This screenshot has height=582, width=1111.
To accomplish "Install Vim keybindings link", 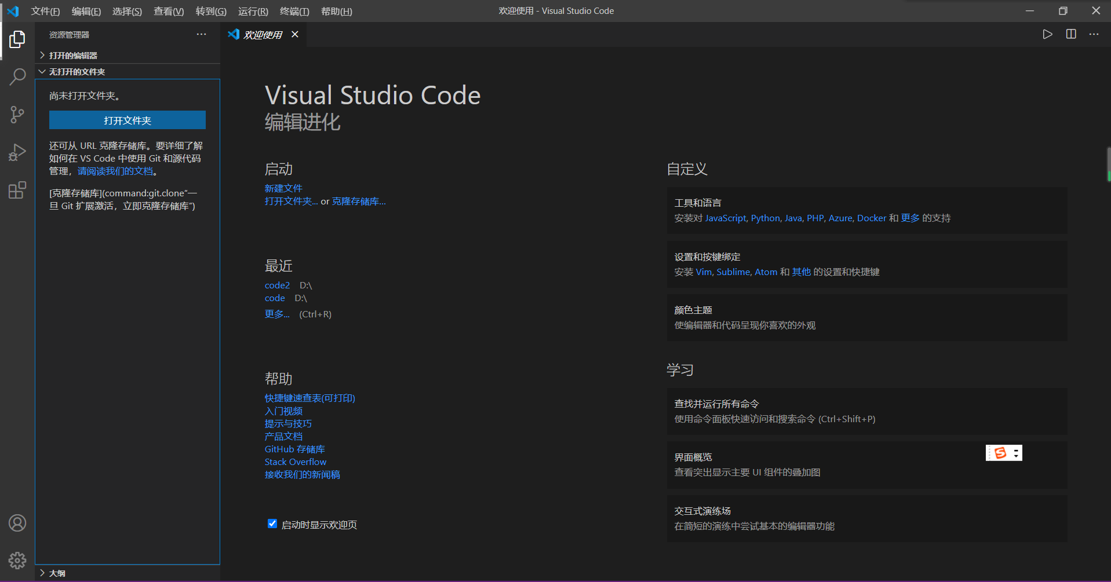I will 704,272.
